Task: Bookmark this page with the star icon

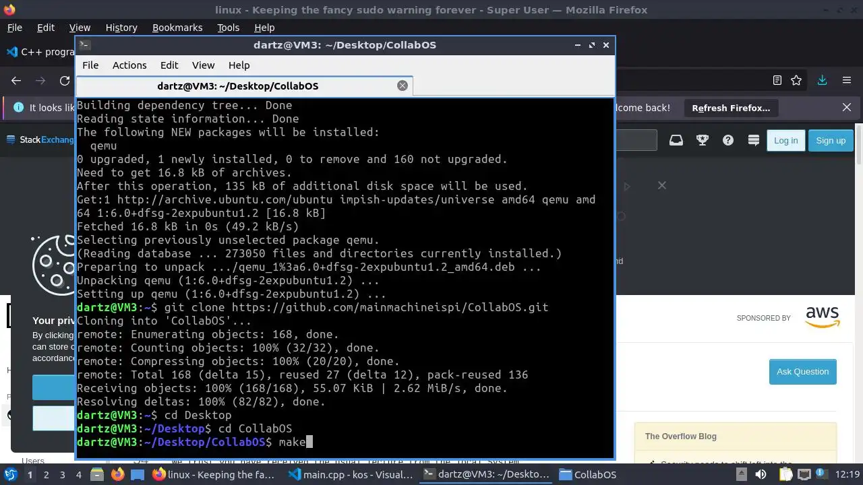Action: click(796, 80)
